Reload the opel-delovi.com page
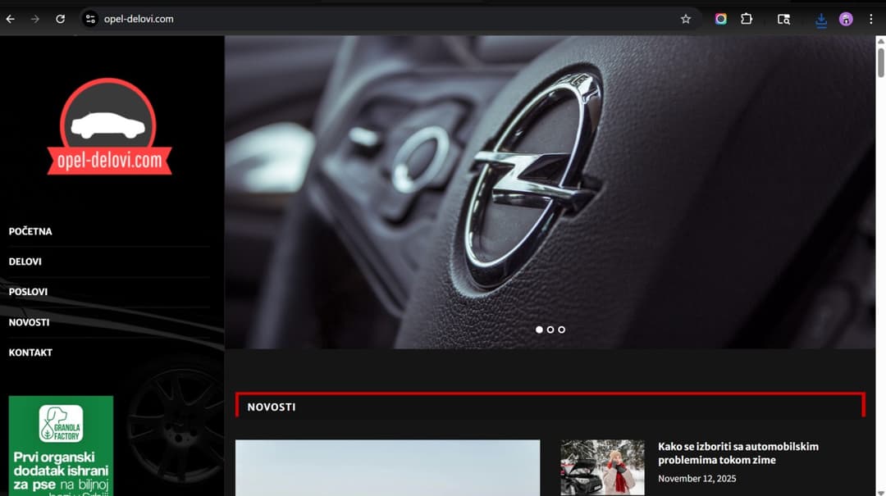The width and height of the screenshot is (886, 496). coord(60,19)
